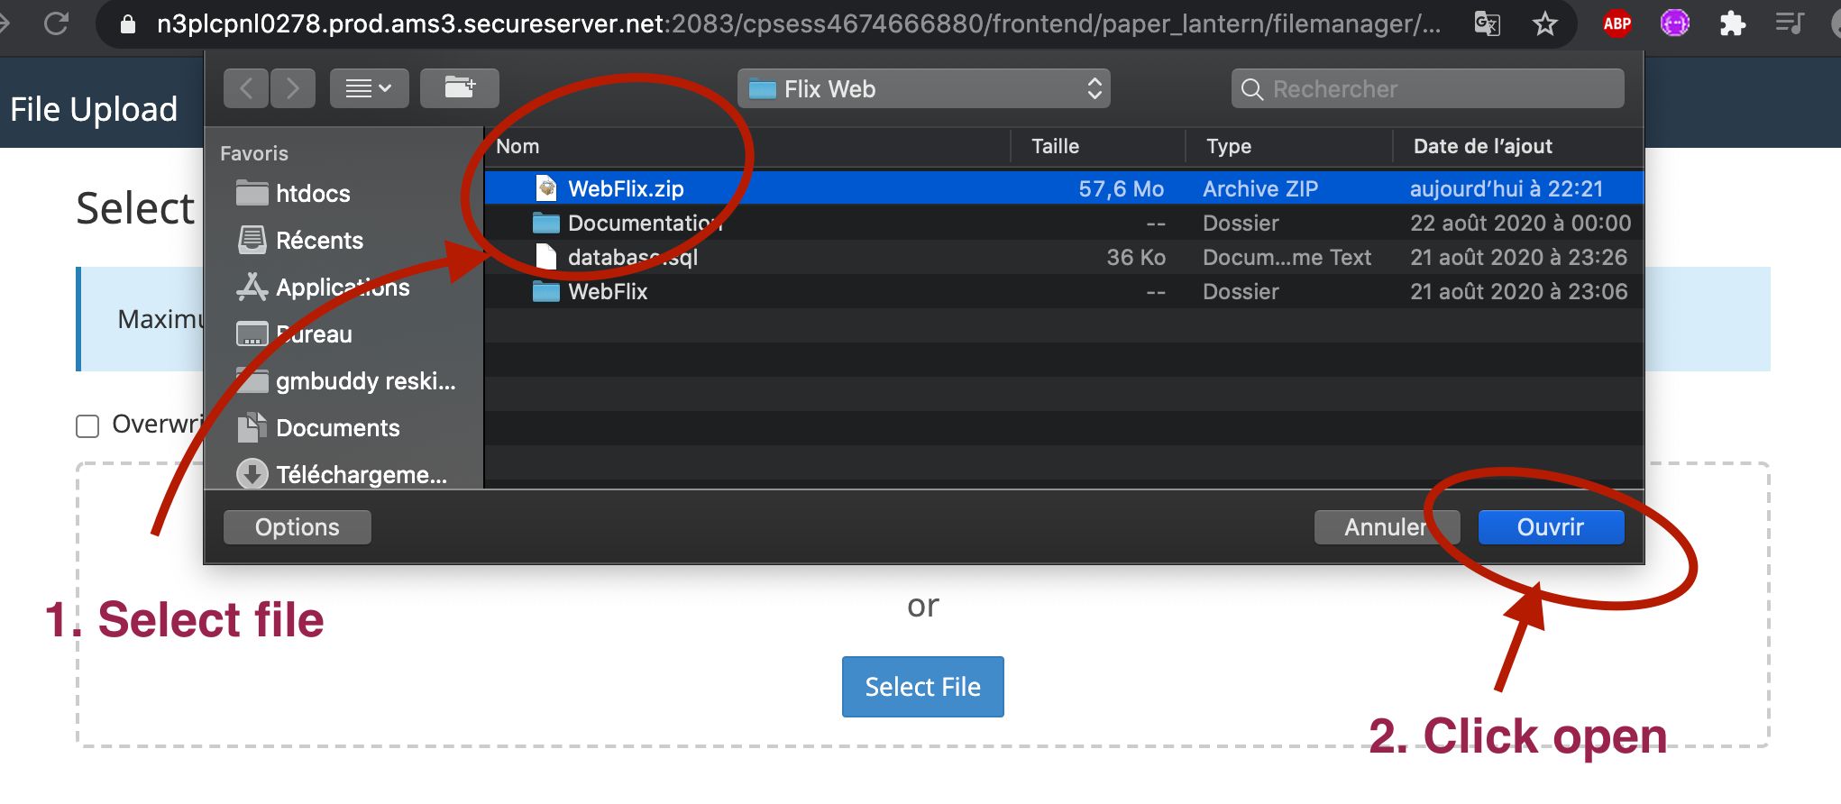Open the media queue control icon
Viewport: 1841px width, 804px height.
pos(1789,23)
